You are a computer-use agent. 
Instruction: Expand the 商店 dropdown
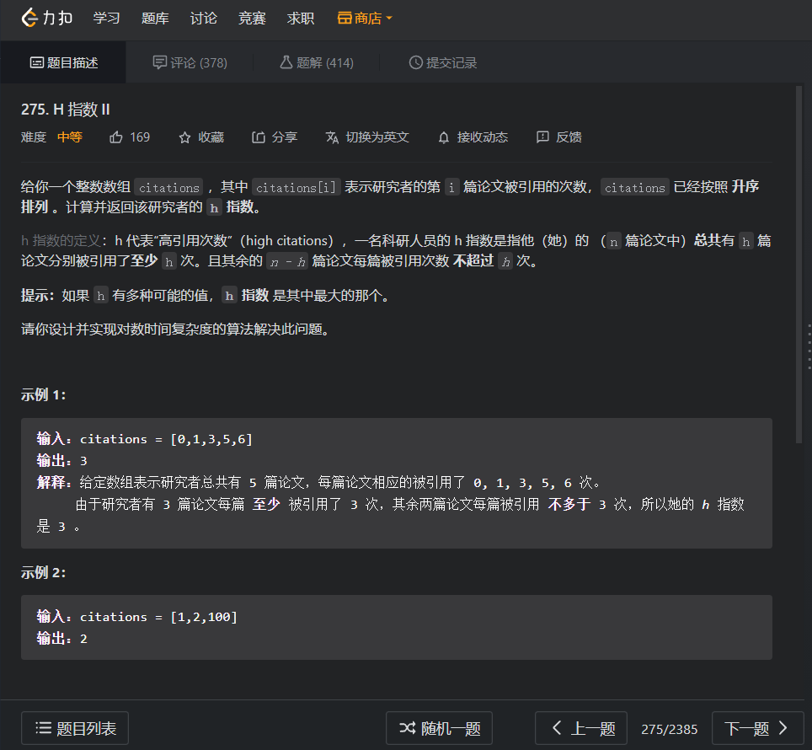[365, 19]
